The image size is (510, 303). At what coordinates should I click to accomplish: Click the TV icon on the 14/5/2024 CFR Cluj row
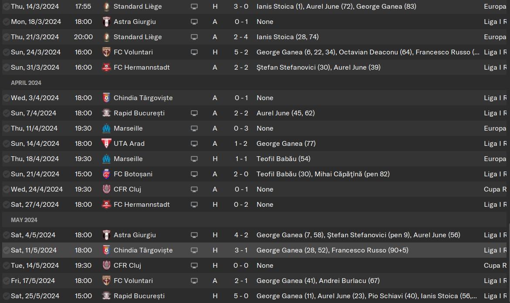[x=194, y=266]
